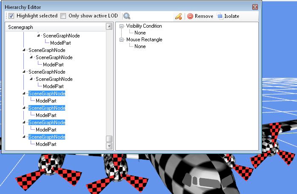The image size is (297, 194).
Task: Enable Only show active LOD checkbox
Action: (x=63, y=16)
